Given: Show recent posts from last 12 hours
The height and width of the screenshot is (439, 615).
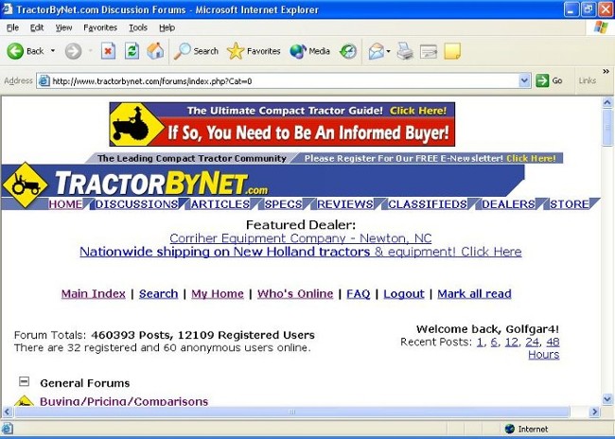Looking at the screenshot, I should 512,342.
